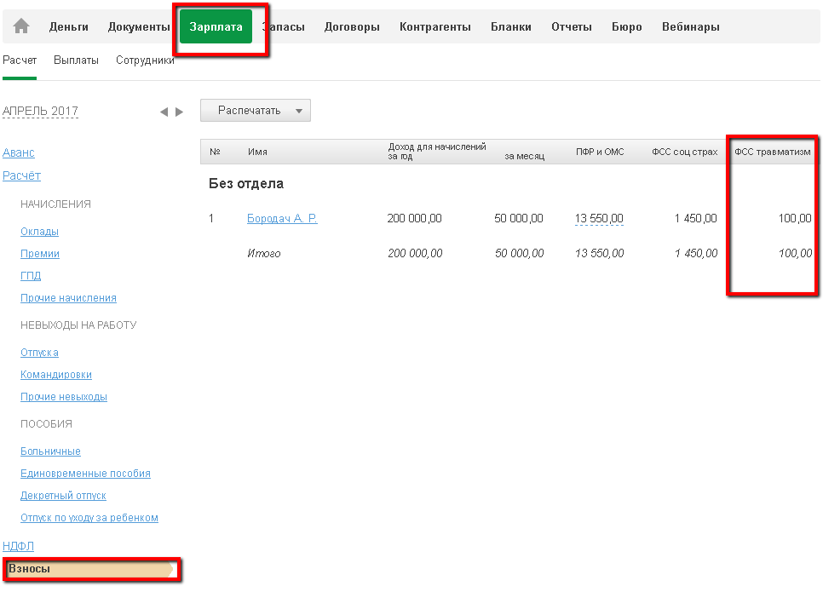Switch to the Расчет subtab
Screen dimensions: 823x592
[20, 60]
